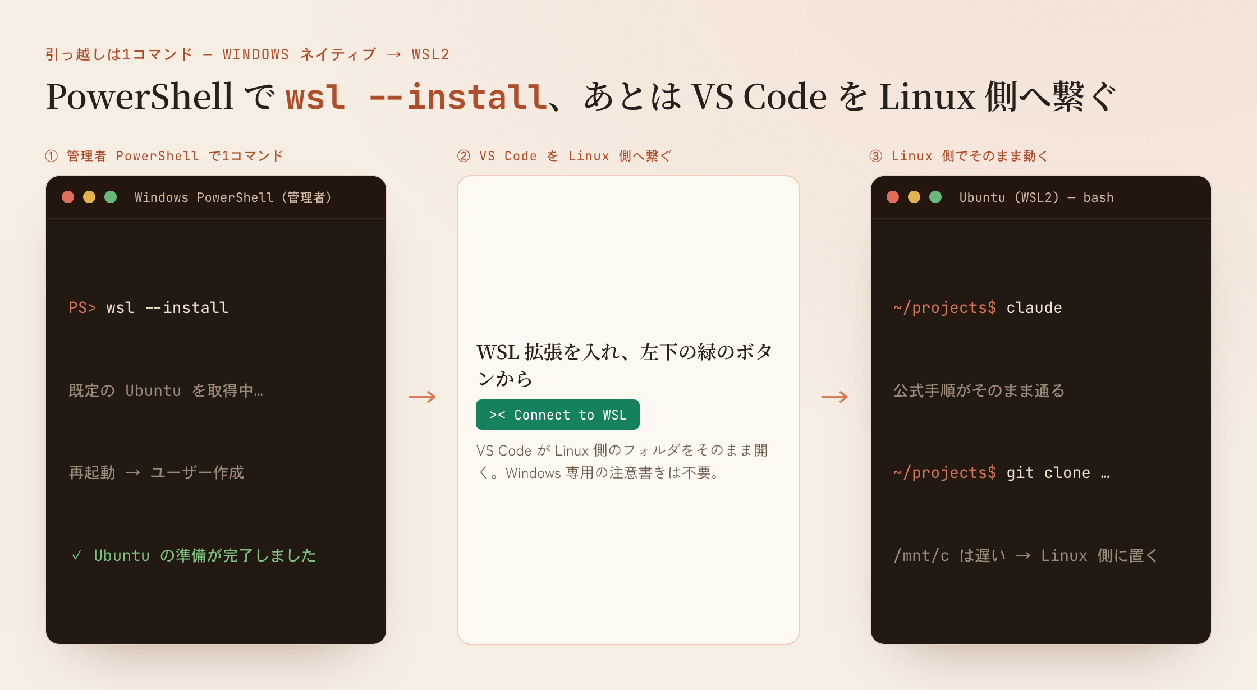Click the 'WSL 拡張を入れ、左下の緑のボタンから' text
Image resolution: width=1257 pixels, height=690 pixels.
(625, 365)
